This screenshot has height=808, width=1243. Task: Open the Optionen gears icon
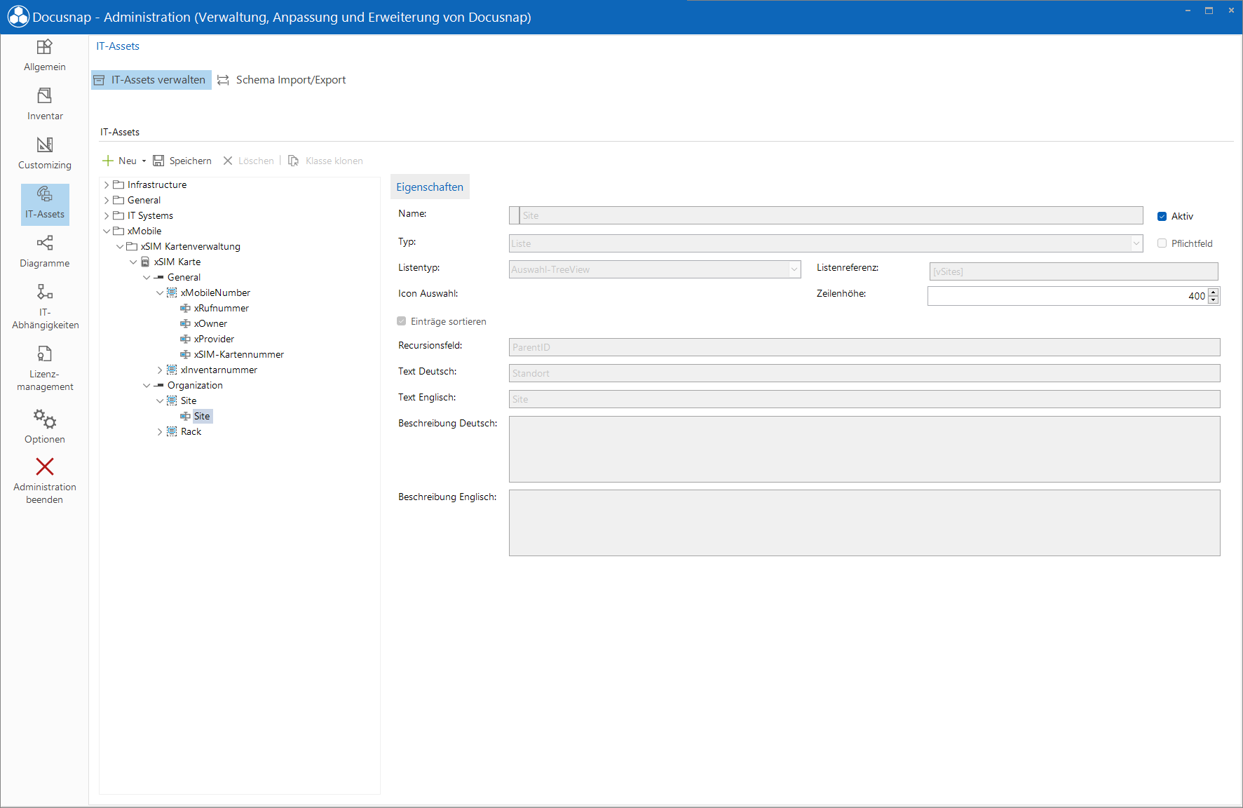tap(45, 419)
